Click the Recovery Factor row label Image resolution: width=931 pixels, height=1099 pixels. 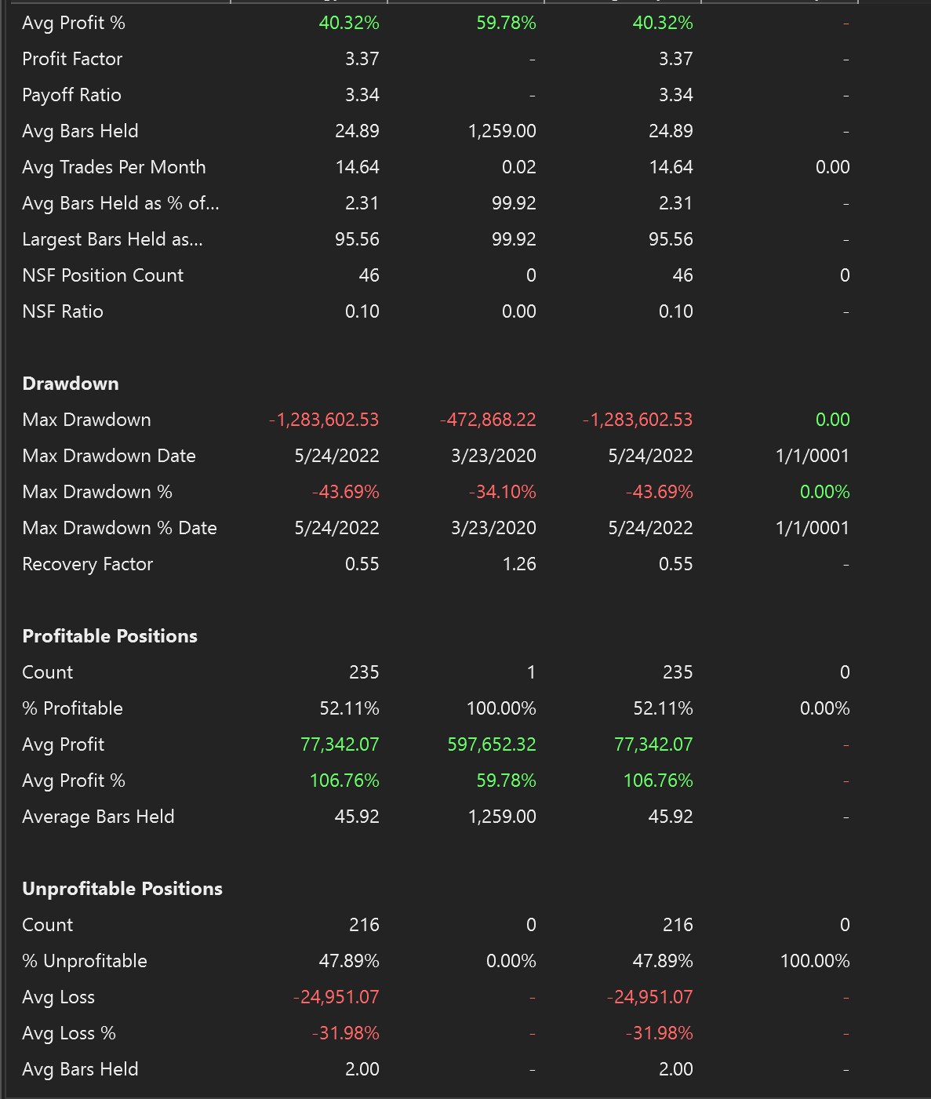pos(88,564)
